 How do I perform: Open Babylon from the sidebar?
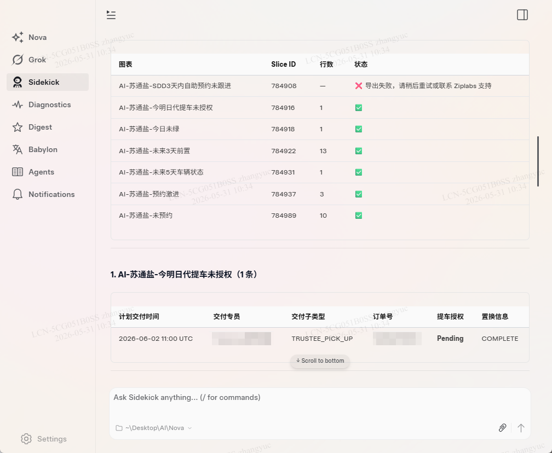(48, 149)
